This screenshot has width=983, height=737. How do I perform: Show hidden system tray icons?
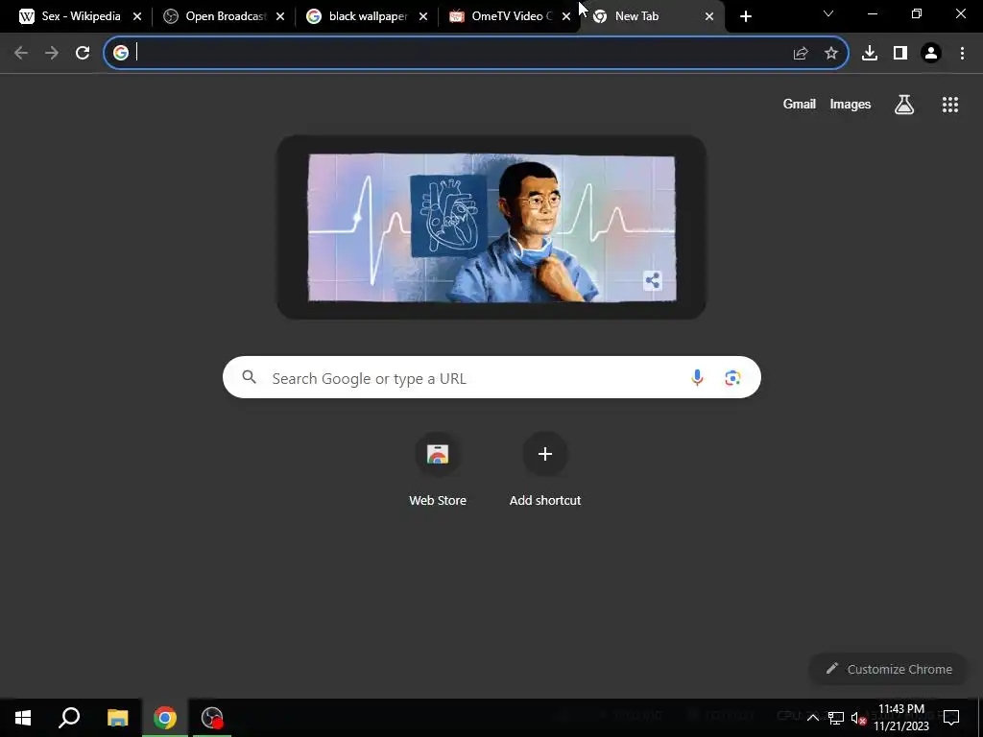(812, 718)
